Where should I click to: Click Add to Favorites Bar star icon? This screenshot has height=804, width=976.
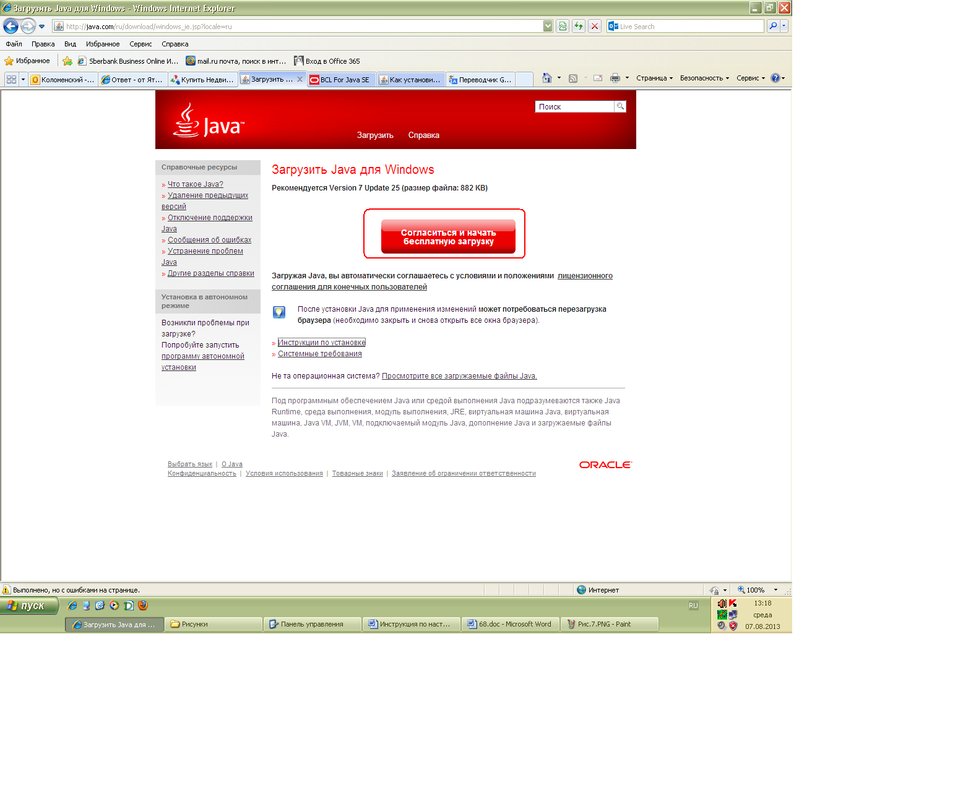click(67, 61)
